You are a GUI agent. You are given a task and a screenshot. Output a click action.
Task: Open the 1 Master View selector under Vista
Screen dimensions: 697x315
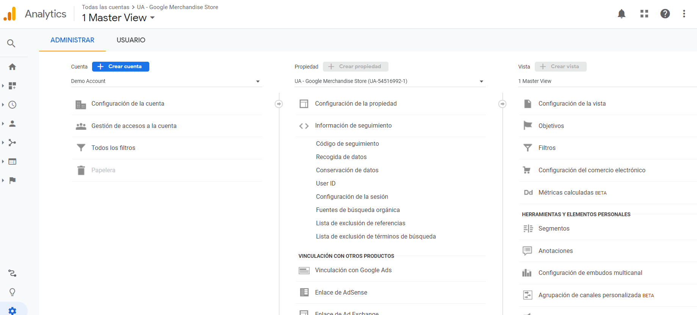pos(607,81)
